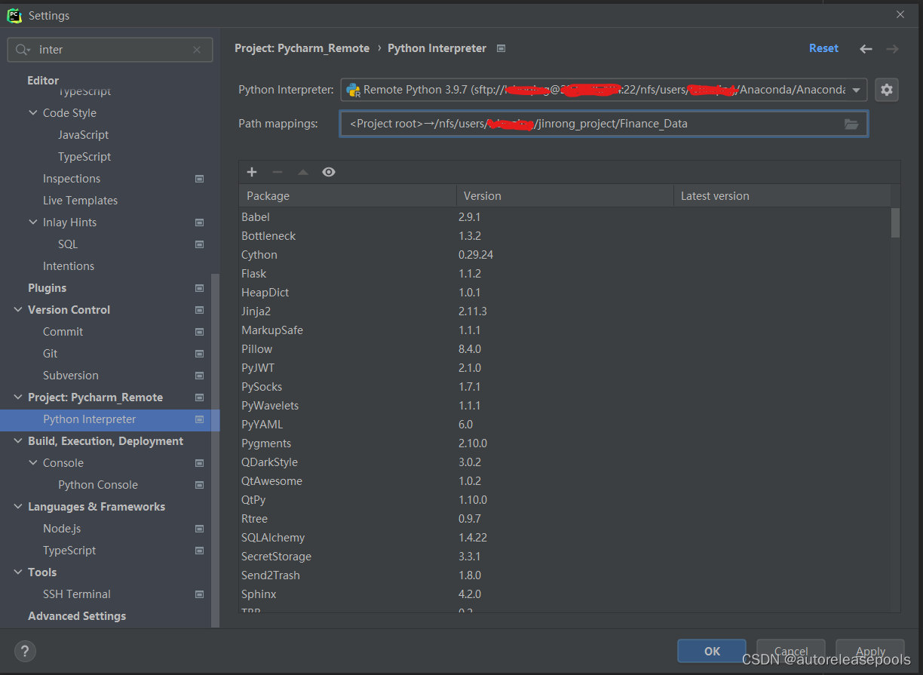Viewport: 923px width, 675px height.
Task: Open the Intentions settings page
Action: [x=69, y=266]
